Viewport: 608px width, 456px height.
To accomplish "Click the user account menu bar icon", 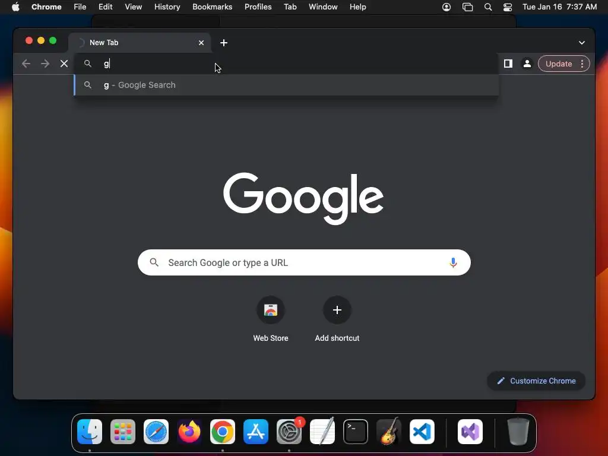I will [446, 7].
